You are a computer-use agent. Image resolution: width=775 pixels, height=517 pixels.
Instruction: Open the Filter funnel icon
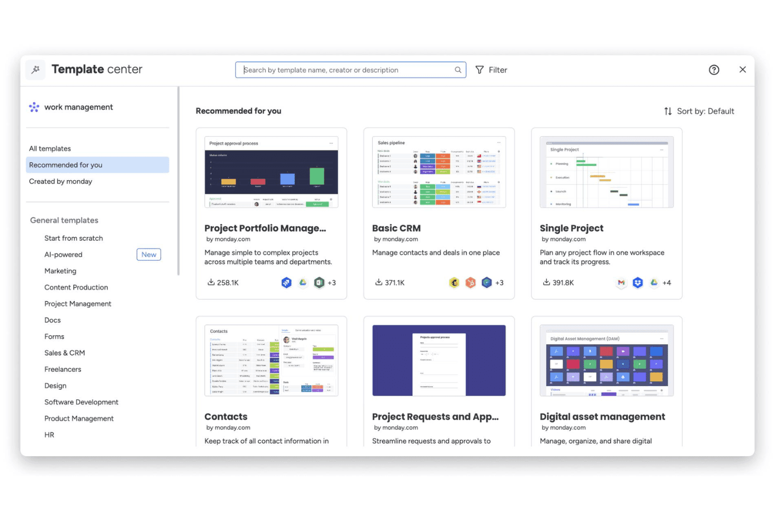point(480,70)
